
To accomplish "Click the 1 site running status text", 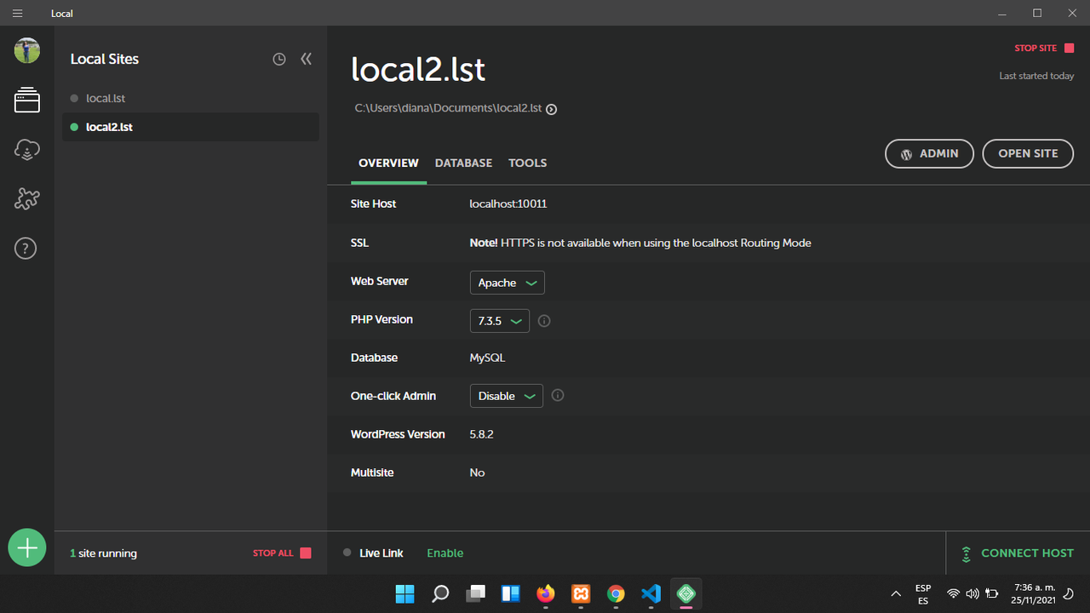I will tap(103, 553).
